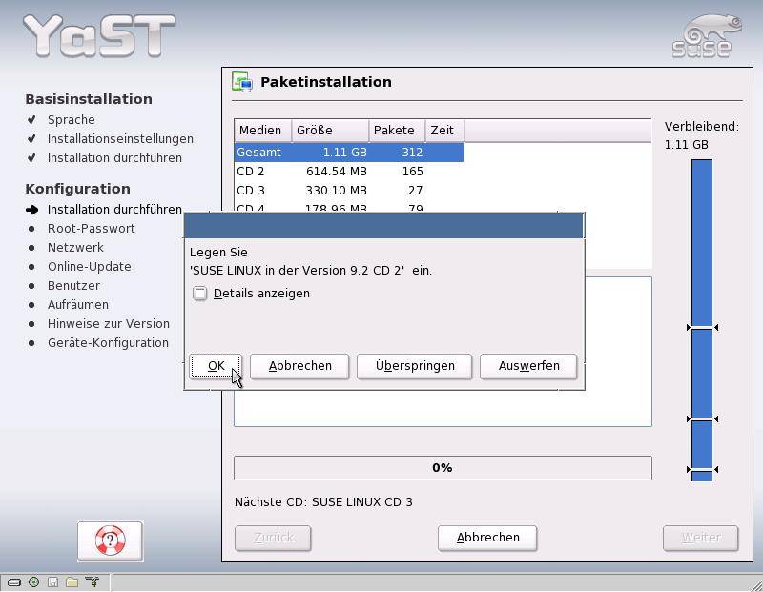Image resolution: width=763 pixels, height=592 pixels.
Task: Click the shared folder status icon
Action: pyautogui.click(x=72, y=582)
